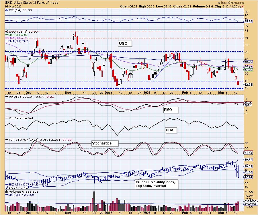Click the 'Nov' label on bottom date axis
Screen dimensions: 258x215
[x=68, y=213]
